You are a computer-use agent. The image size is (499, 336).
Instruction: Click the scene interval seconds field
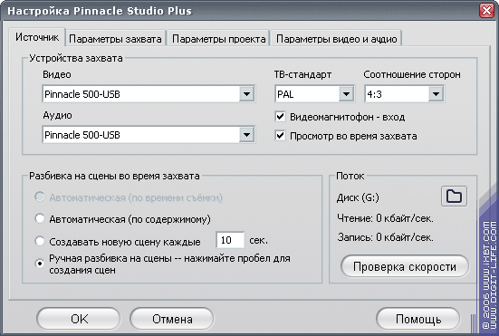tap(230, 240)
